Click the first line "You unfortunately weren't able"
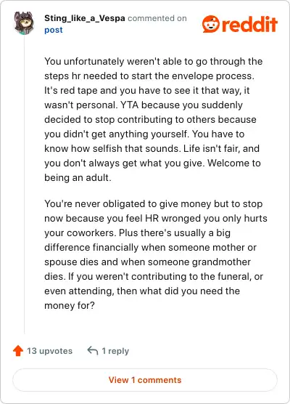This screenshot has height=404, width=290. [154, 61]
